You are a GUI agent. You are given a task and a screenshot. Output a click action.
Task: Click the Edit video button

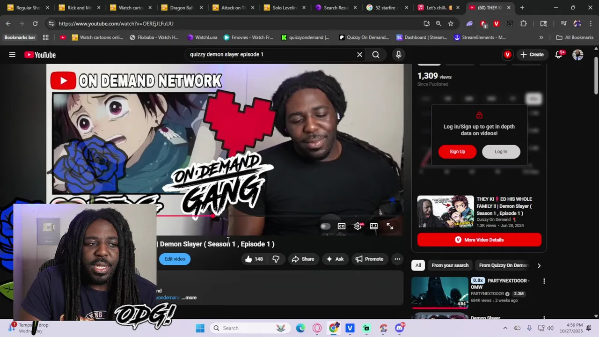coord(175,259)
